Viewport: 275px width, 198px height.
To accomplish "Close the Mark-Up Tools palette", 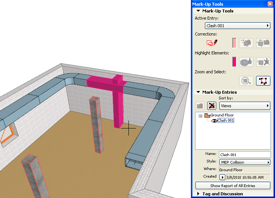I will coord(270,4).
